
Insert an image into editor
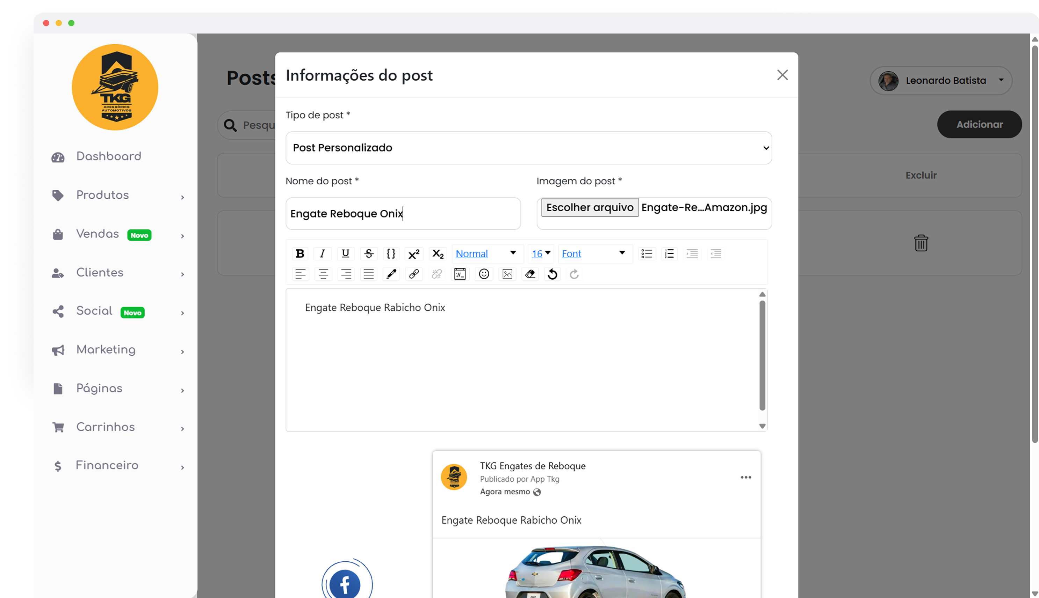coord(507,274)
